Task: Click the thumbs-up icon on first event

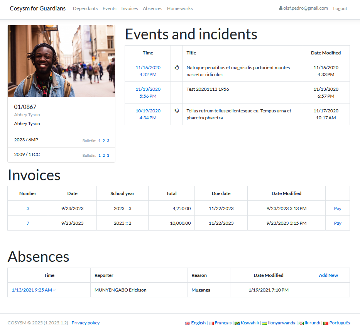Action: coord(177,68)
